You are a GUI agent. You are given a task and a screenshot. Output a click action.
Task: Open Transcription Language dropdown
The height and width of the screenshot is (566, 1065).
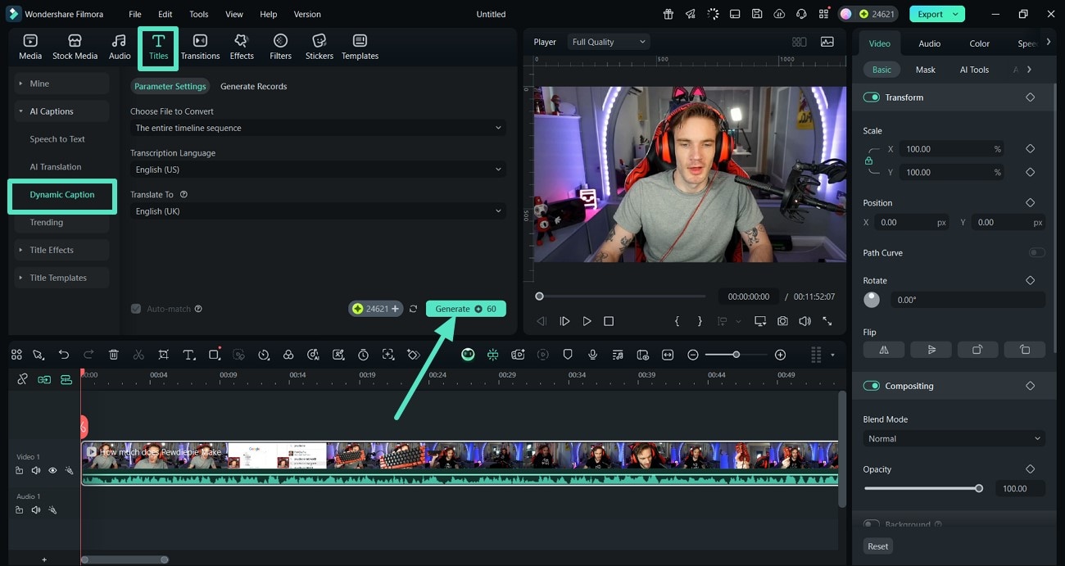point(318,170)
